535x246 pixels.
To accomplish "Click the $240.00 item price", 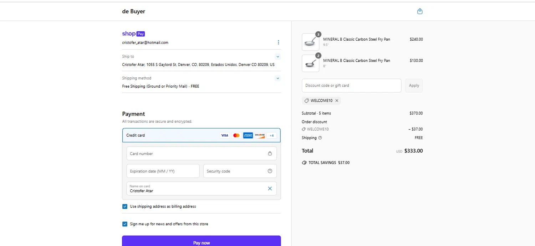I will click(416, 39).
